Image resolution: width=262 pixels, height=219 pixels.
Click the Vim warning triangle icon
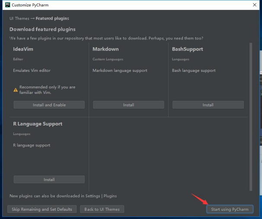[x=16, y=90]
